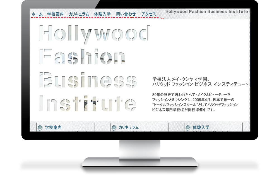Image resolution: width=279 pixels, height=179 pixels.
Task: Click the ハリウッド ファッション ビジネス インスティテュート text
Action: (200, 84)
